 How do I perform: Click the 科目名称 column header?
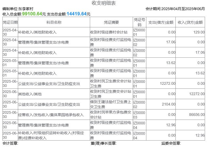point(54,22)
